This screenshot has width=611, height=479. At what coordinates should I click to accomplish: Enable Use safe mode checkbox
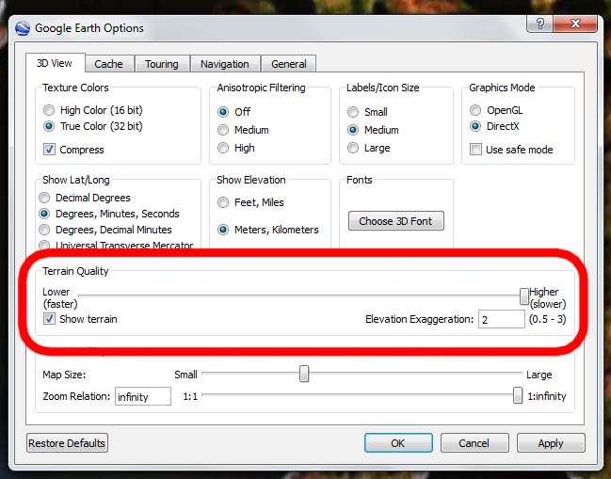coord(475,149)
